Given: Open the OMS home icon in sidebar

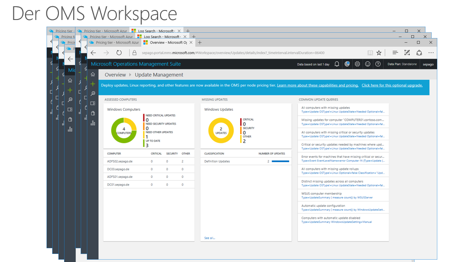Looking at the screenshot, I should [93, 75].
